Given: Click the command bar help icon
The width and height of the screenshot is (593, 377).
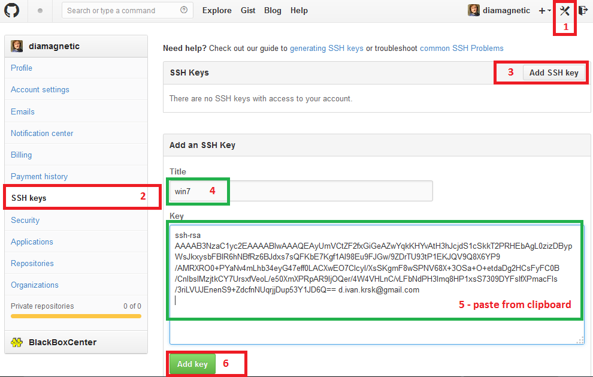Looking at the screenshot, I should [x=183, y=10].
